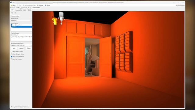Click the Open label in the toolbar
The width and height of the screenshot is (195, 110).
pos(14,5)
